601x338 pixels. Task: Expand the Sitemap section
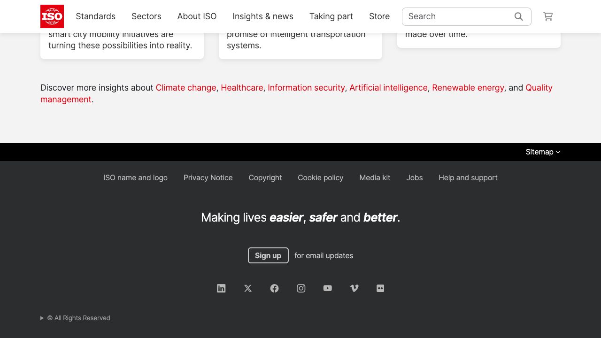[x=543, y=152]
